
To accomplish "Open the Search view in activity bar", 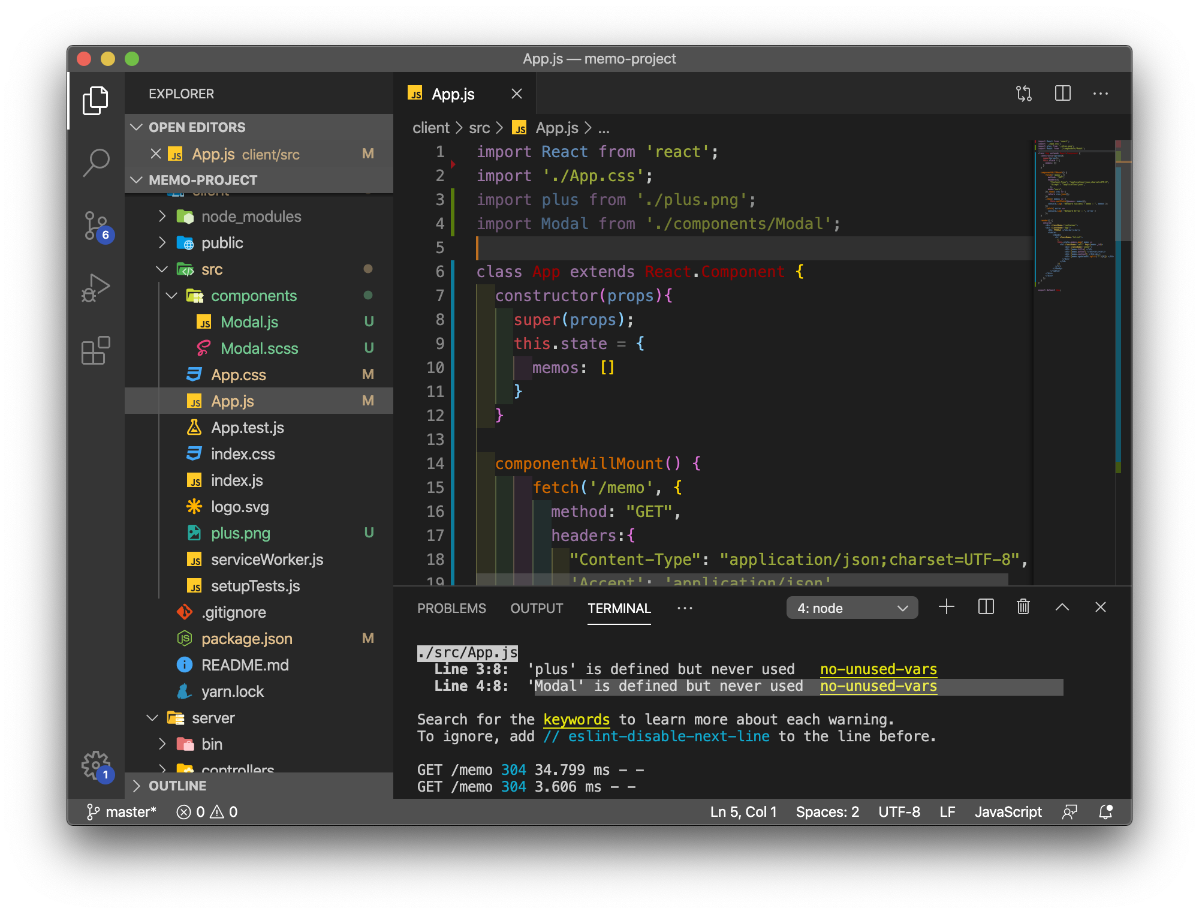I will (x=96, y=162).
